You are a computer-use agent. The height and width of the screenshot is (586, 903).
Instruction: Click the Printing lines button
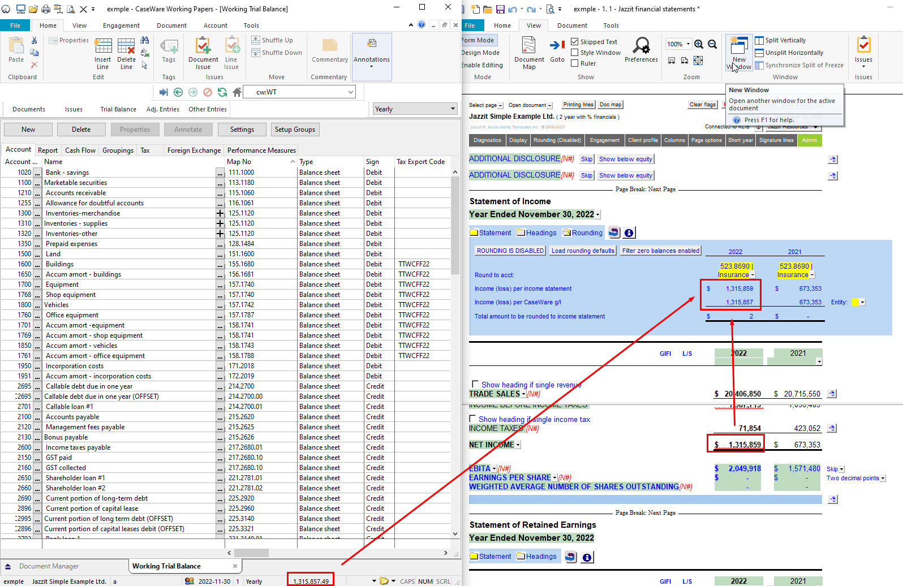(578, 105)
